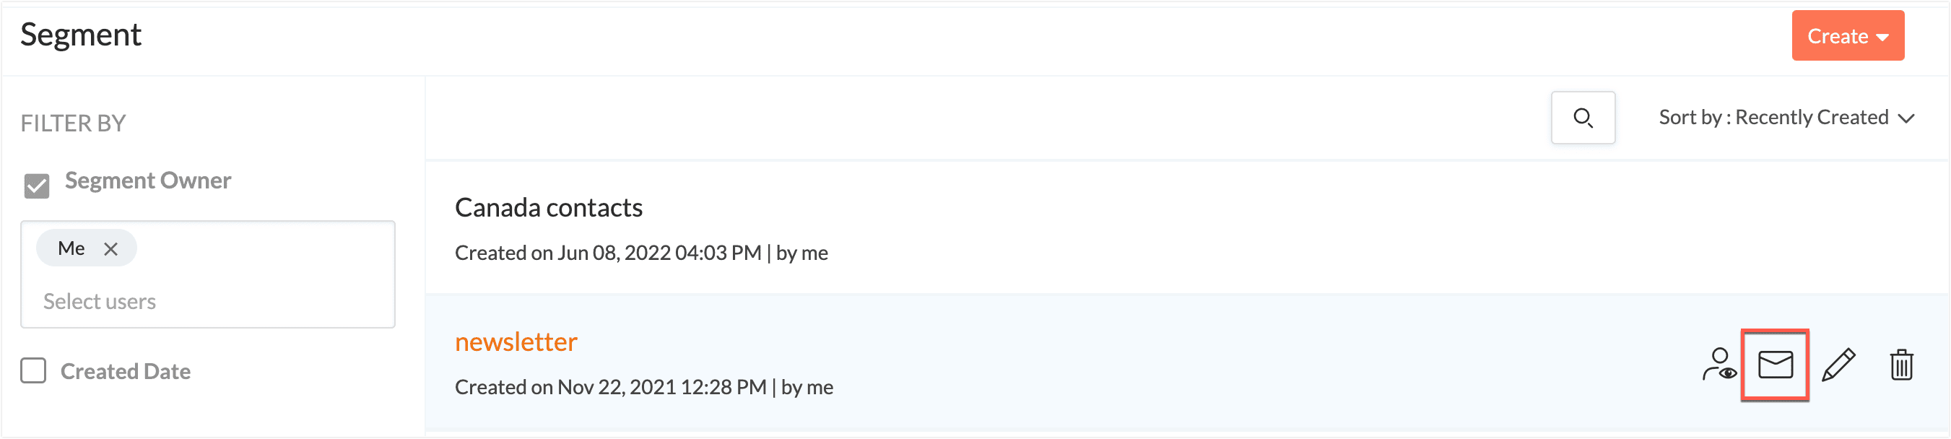This screenshot has width=1951, height=439.
Task: Delete the newsletter segment via the trash icon
Action: (x=1901, y=365)
